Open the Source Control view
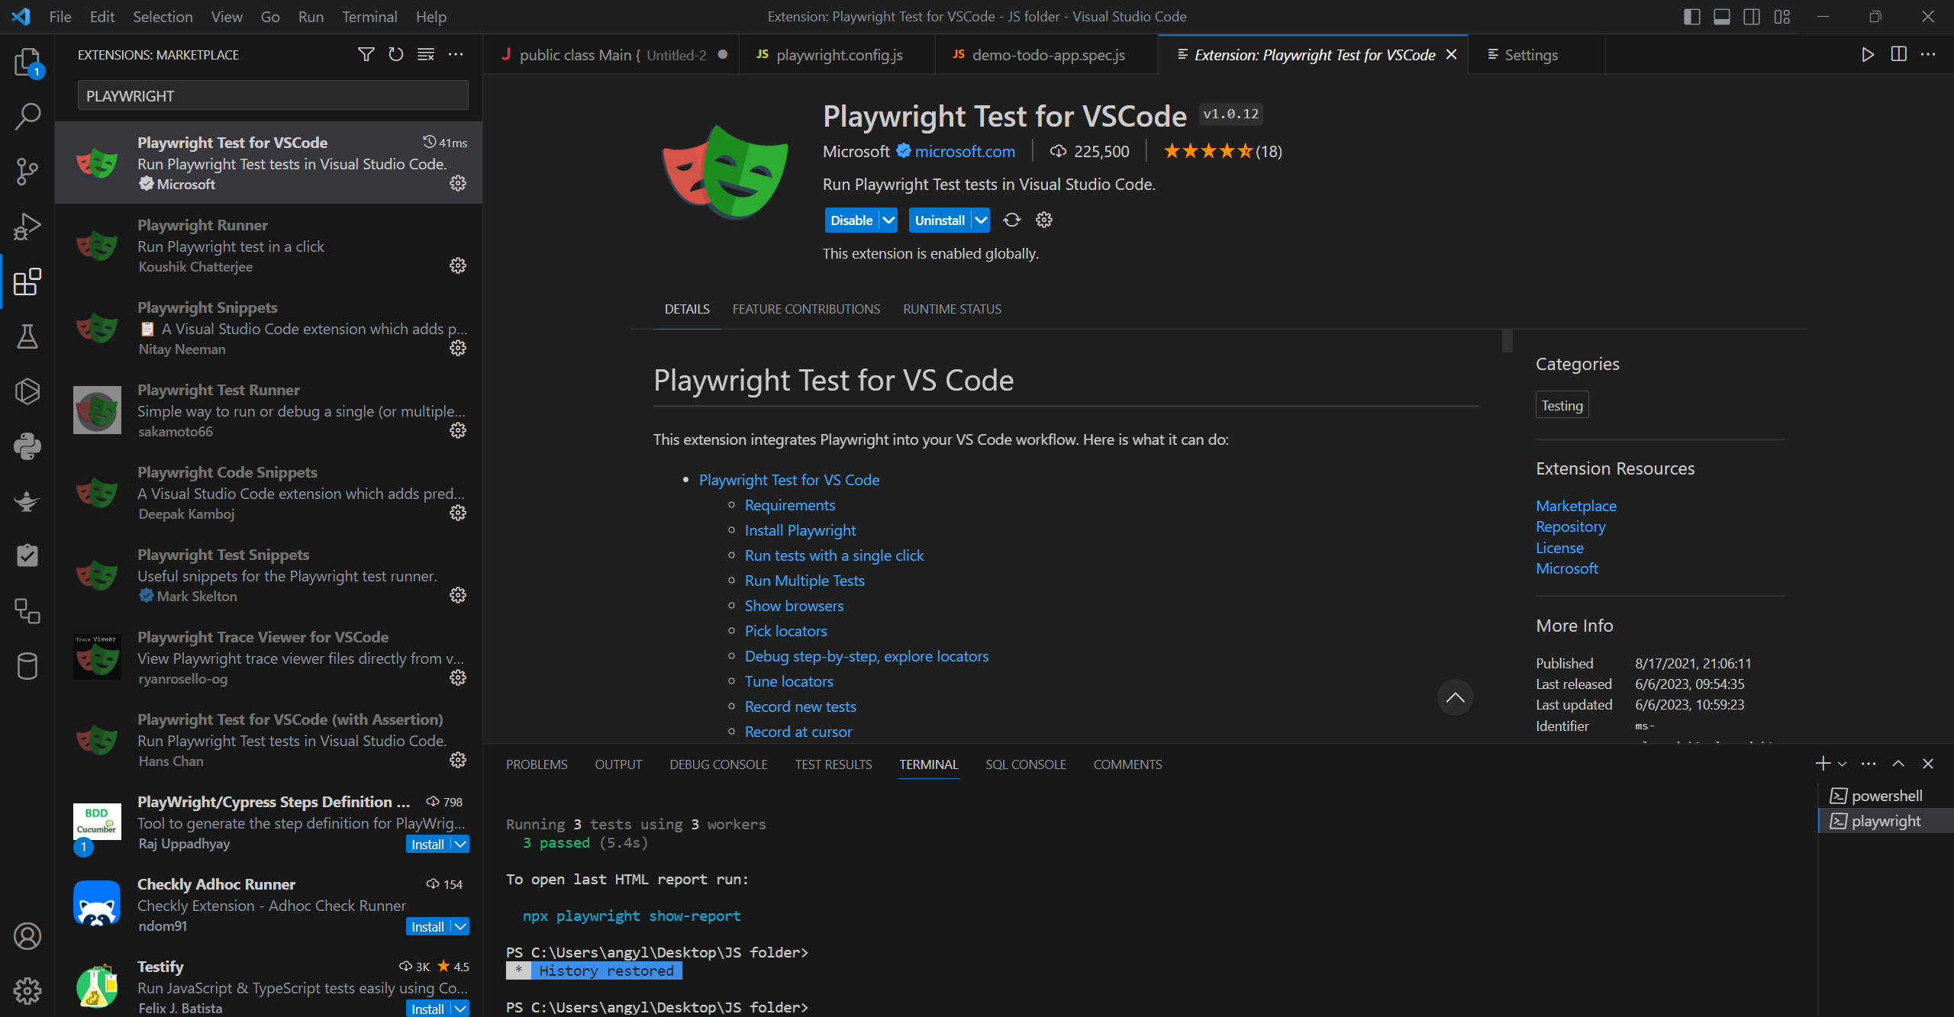The width and height of the screenshot is (1954, 1017). (27, 172)
